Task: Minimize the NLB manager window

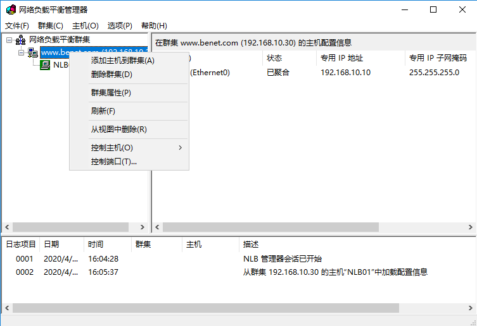Action: [x=405, y=9]
